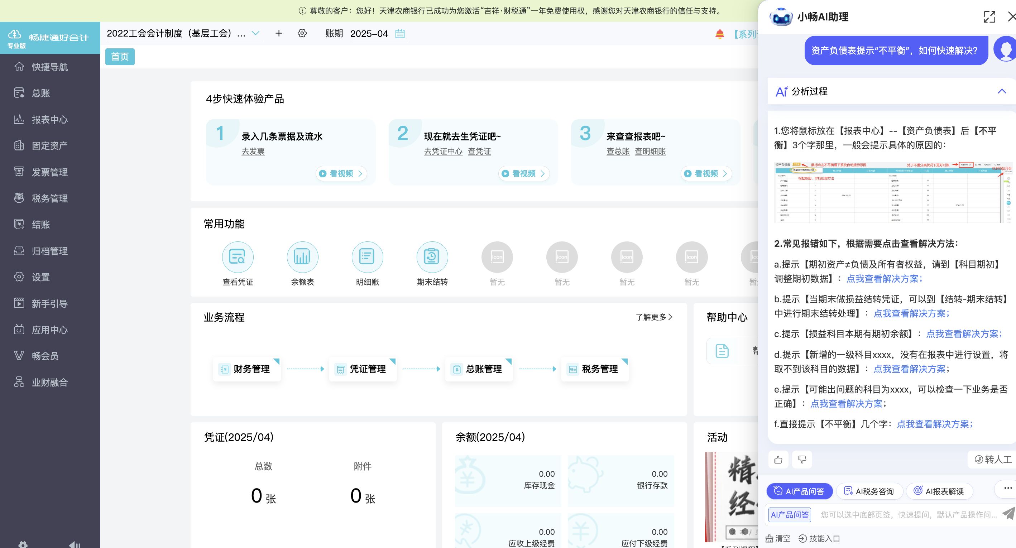This screenshot has width=1016, height=548.
Task: Send the message with paper plane icon
Action: [x=1008, y=514]
